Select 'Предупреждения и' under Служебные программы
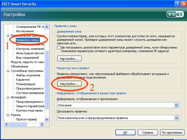The image size is (187, 140). 30,88
